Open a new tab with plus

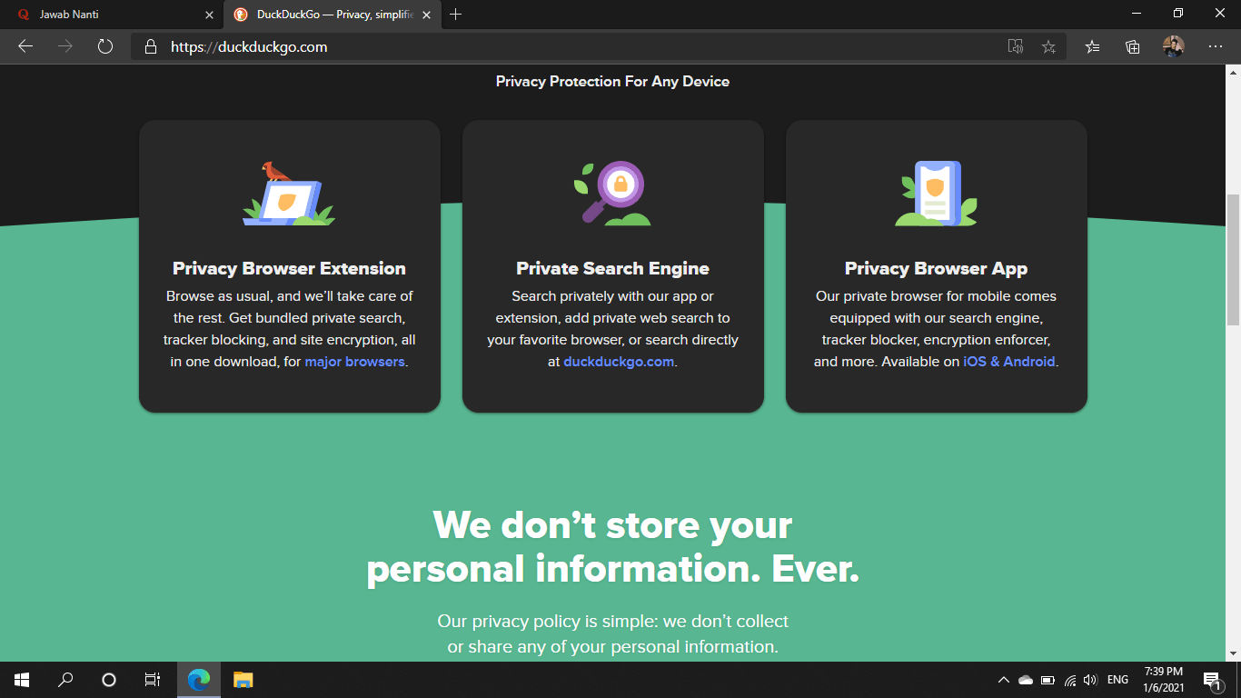456,15
